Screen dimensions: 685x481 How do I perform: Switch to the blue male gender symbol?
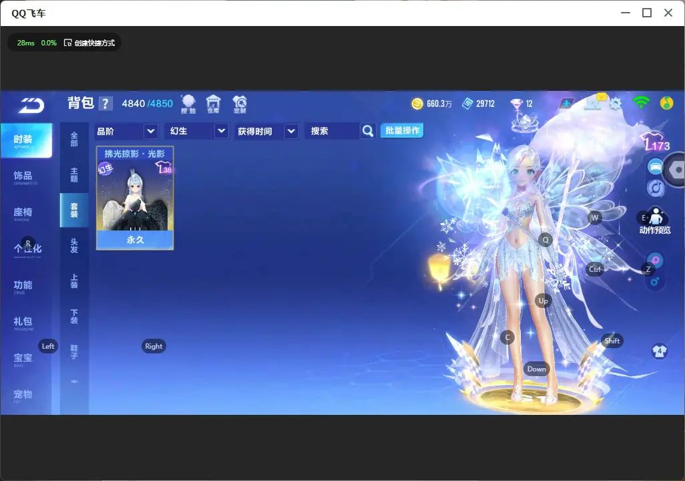point(654,282)
